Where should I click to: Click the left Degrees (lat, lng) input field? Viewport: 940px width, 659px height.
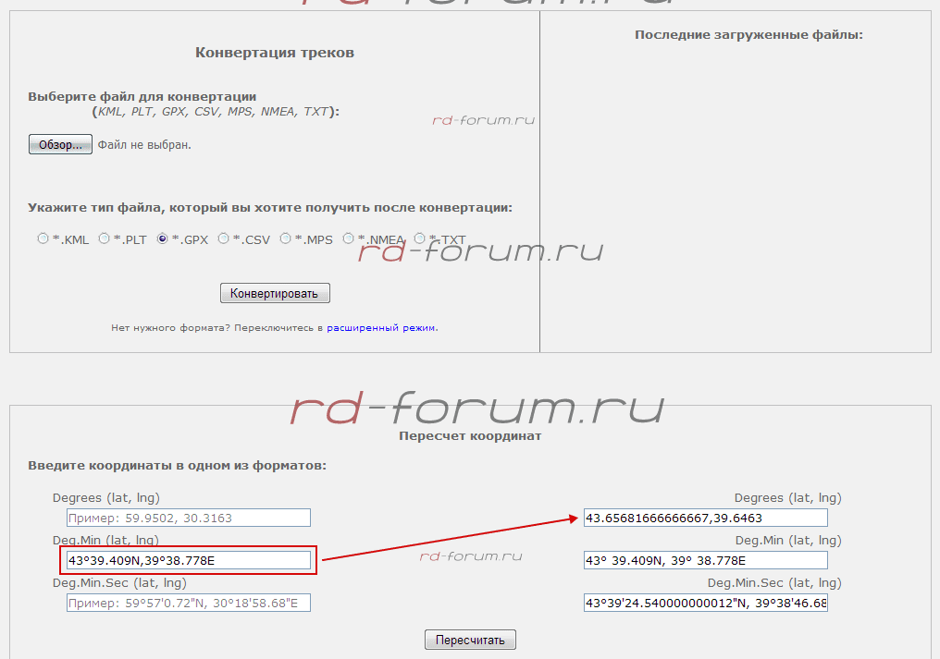[189, 518]
